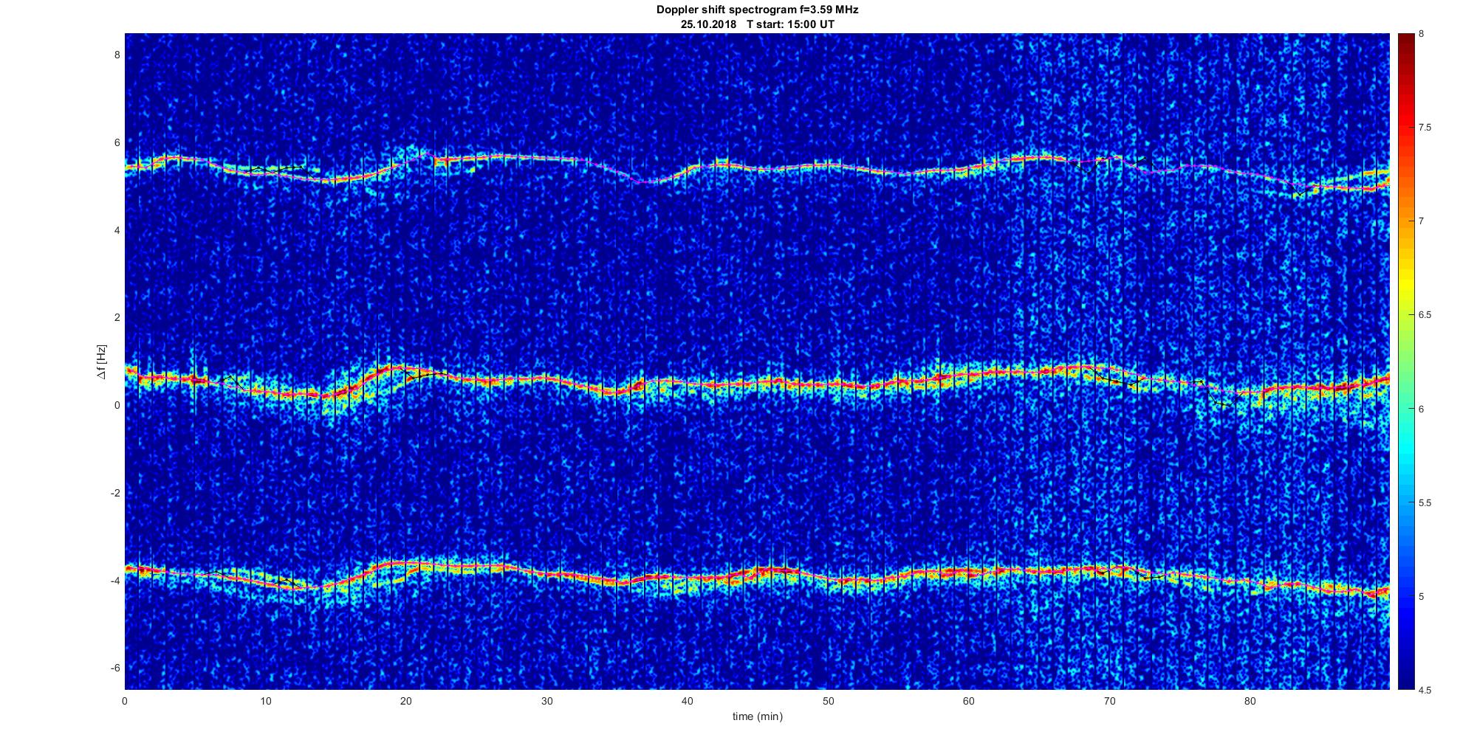Click the colorbar tick label '5.5'

(1425, 503)
